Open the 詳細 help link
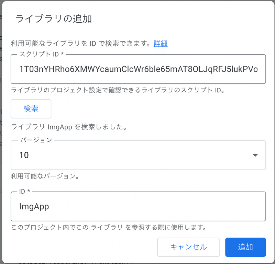Image resolution: width=275 pixels, height=264 pixels. click(161, 44)
